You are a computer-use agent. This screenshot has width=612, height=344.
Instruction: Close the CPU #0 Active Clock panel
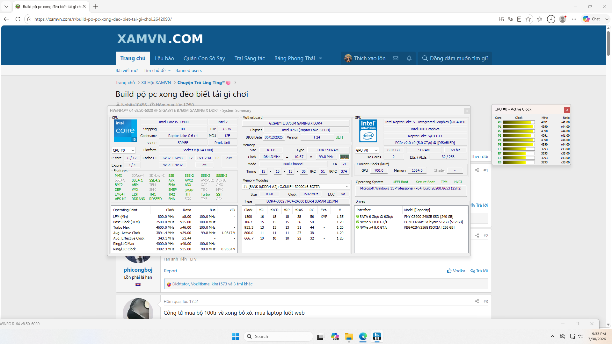coord(567,110)
